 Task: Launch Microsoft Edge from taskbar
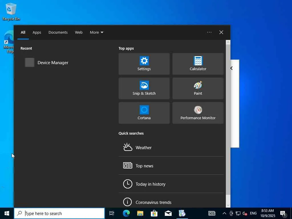pos(126,213)
